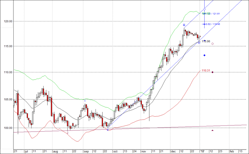
Task: Click the sep label on the date axis
Action: tap(86, 152)
